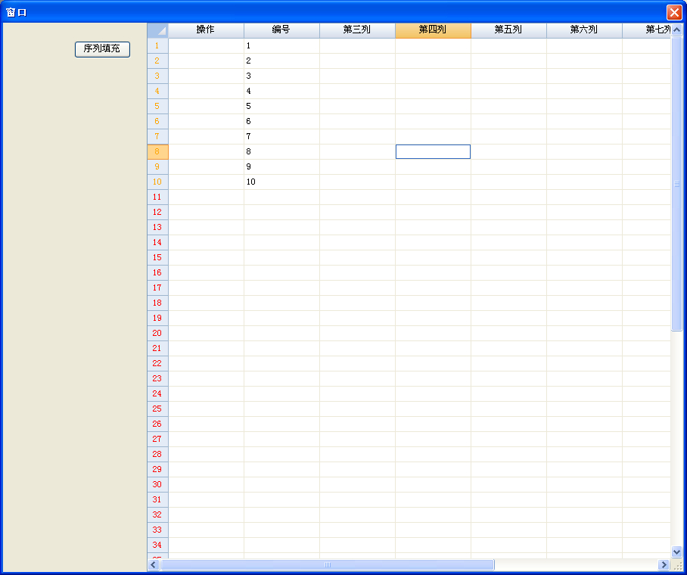Select row header 5
The height and width of the screenshot is (575, 687).
click(157, 106)
